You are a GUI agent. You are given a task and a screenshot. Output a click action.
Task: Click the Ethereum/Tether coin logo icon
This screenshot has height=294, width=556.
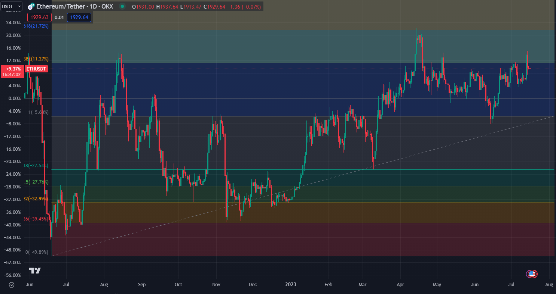(31, 6)
